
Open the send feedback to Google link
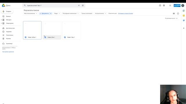[x=125, y=14]
